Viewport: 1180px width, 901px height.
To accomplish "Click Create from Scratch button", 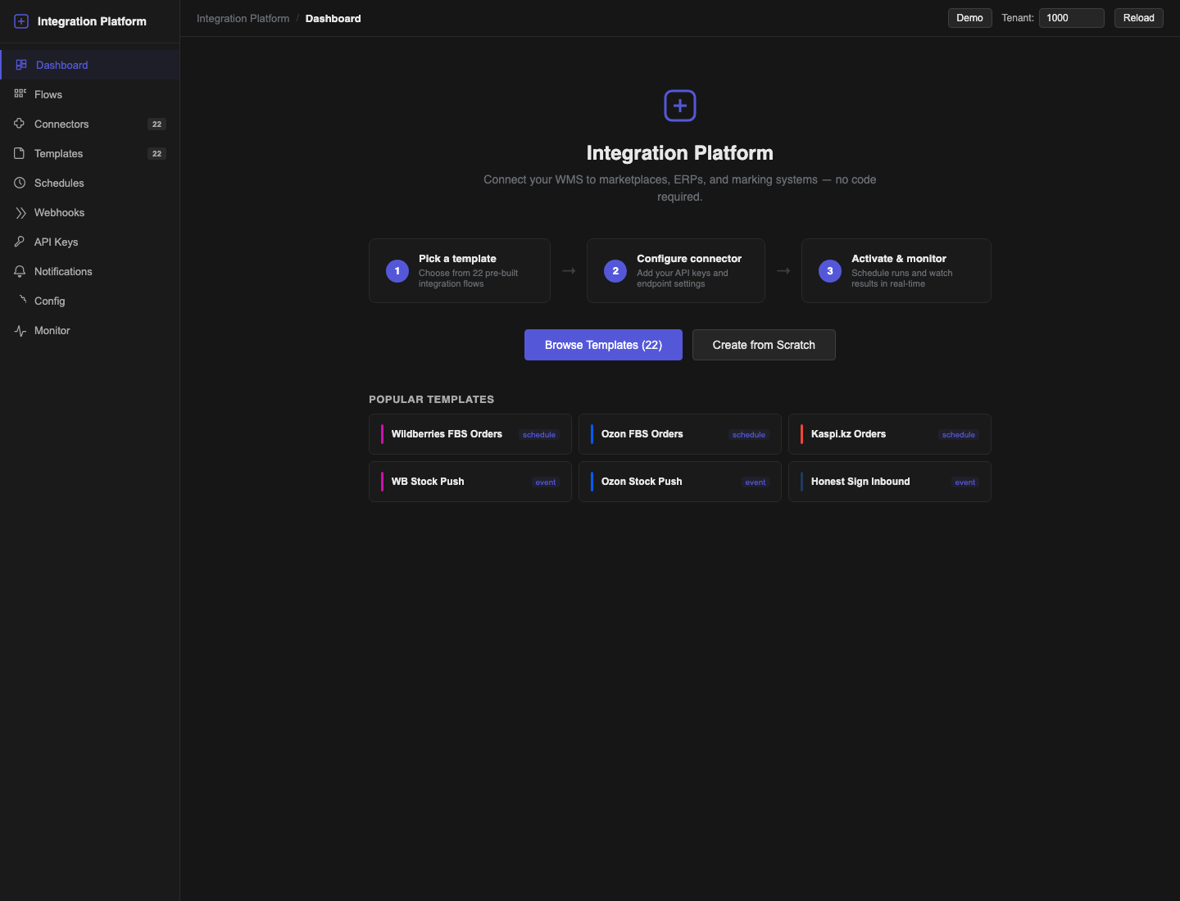I will pos(764,345).
